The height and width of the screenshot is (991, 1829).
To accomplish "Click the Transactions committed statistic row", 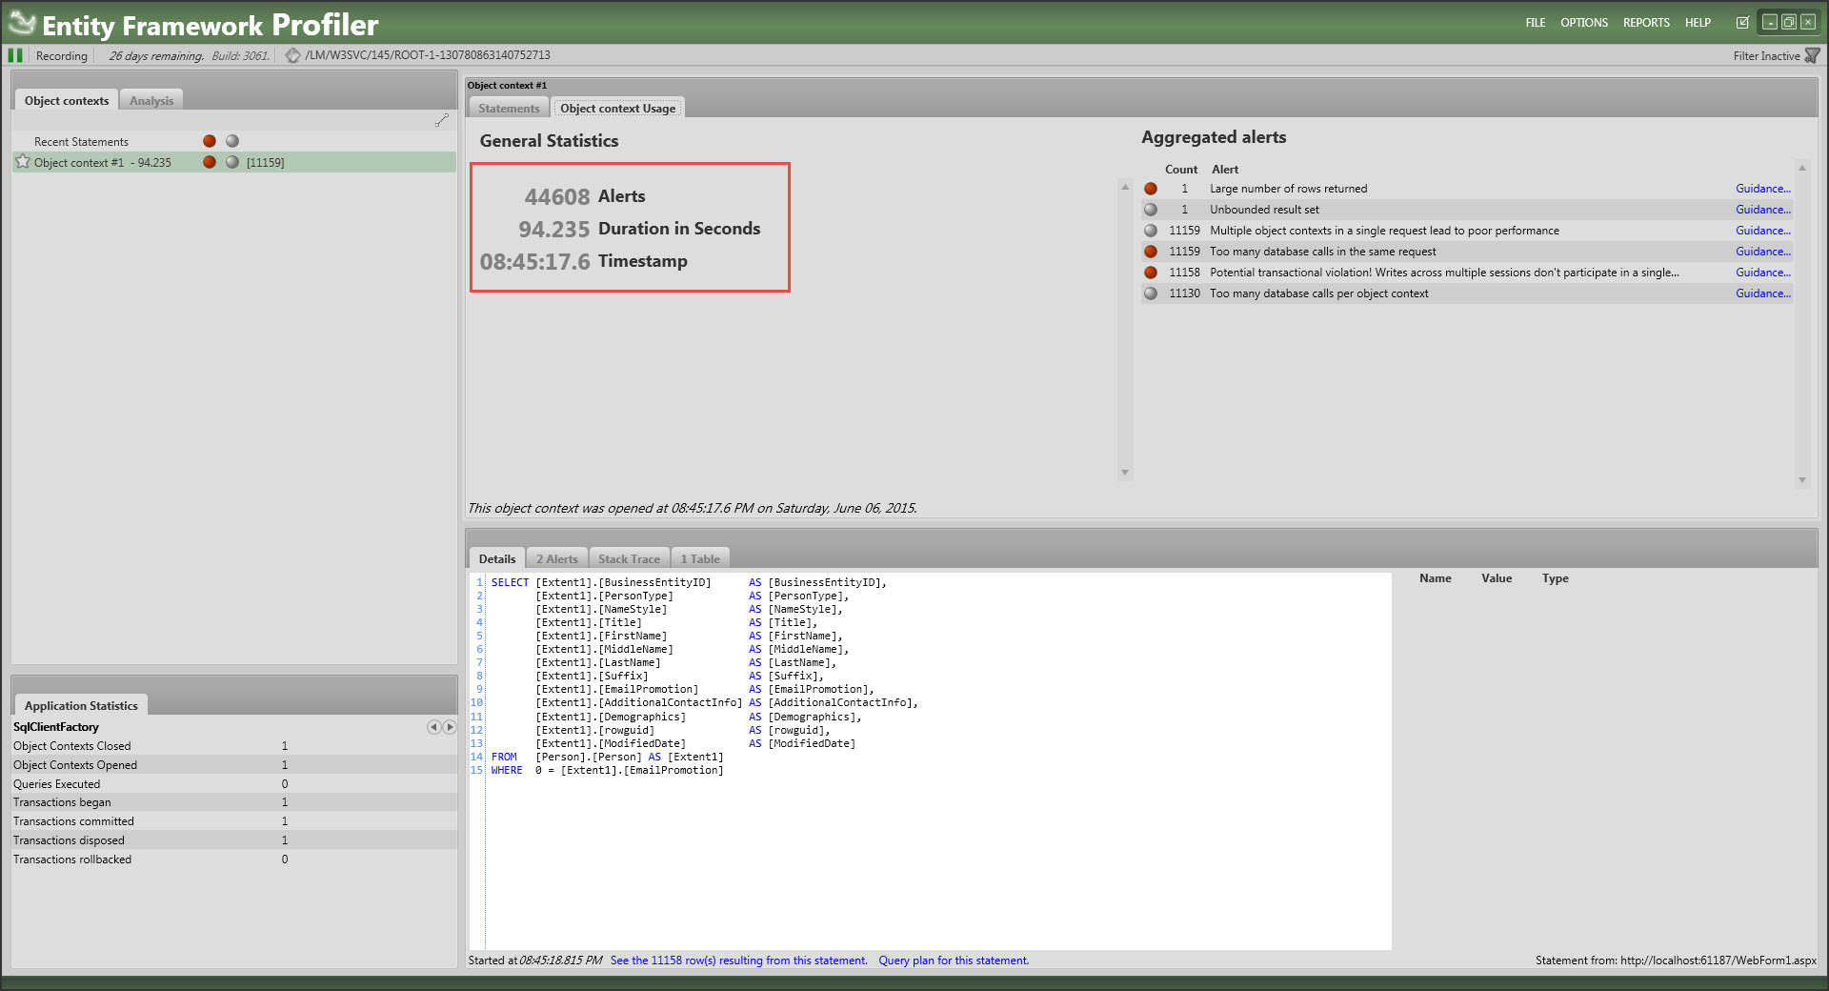I will point(234,821).
